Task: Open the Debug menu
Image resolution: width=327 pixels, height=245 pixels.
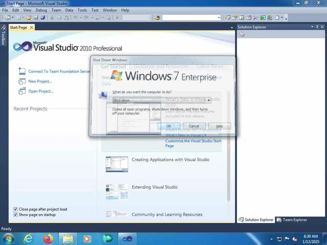Action: (41, 10)
